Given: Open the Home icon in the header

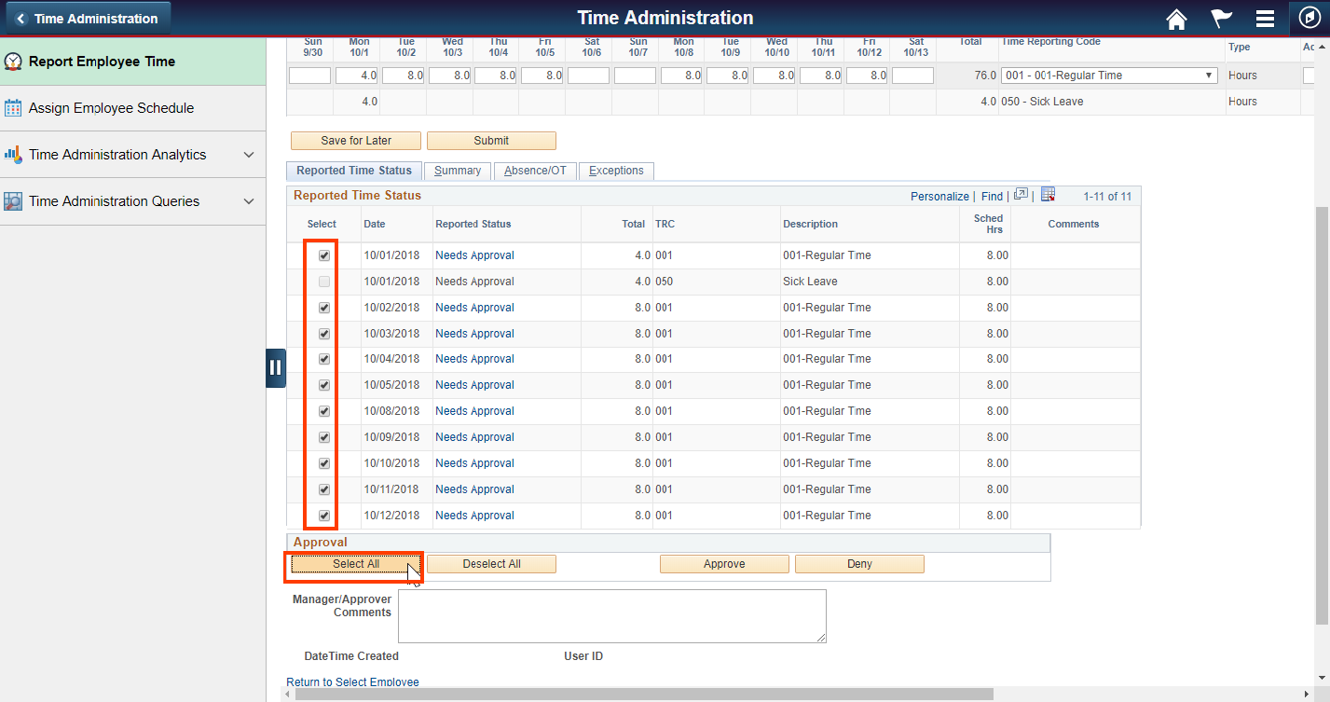Looking at the screenshot, I should pos(1175,19).
